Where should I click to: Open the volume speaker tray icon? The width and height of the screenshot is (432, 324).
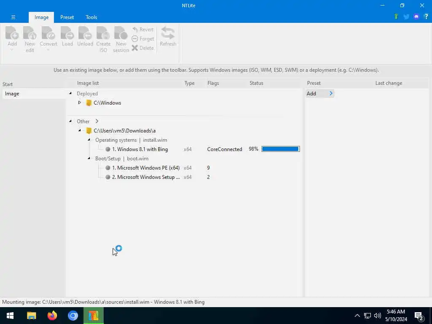coord(378,316)
